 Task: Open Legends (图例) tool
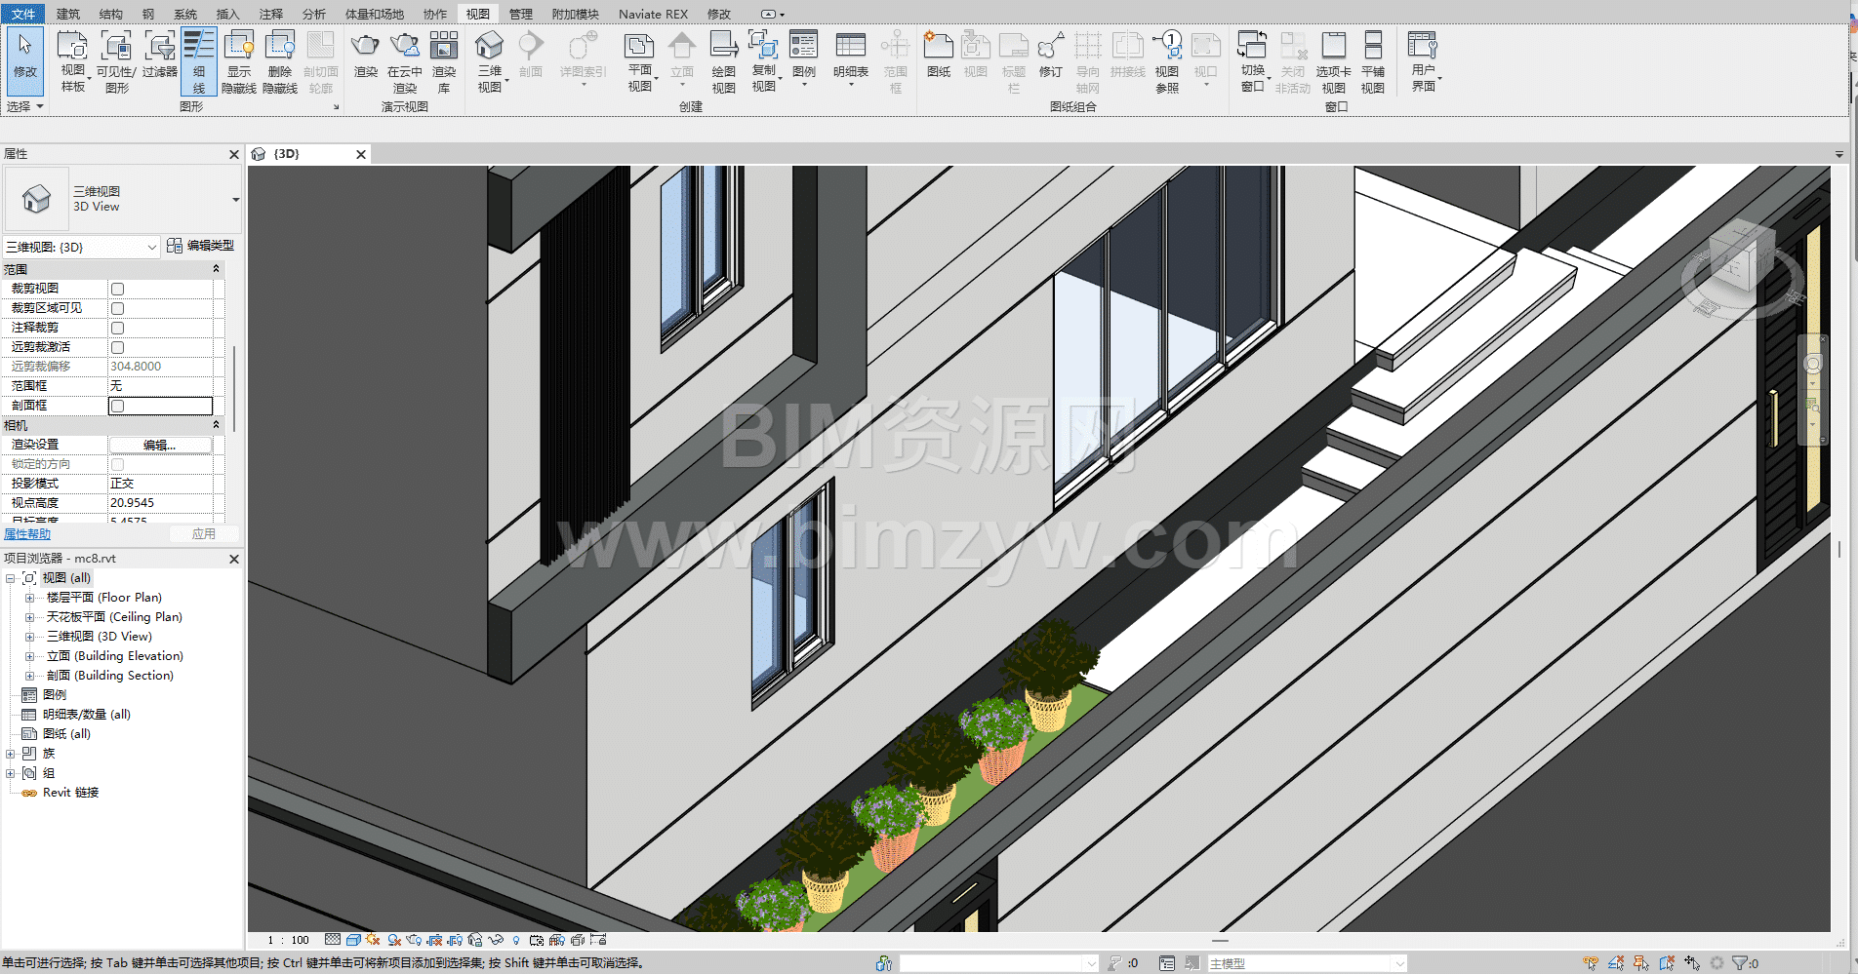point(804,57)
